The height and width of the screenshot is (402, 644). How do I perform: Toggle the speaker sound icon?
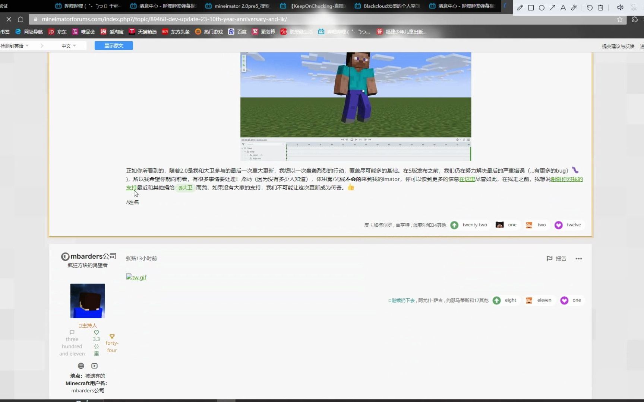(620, 7)
